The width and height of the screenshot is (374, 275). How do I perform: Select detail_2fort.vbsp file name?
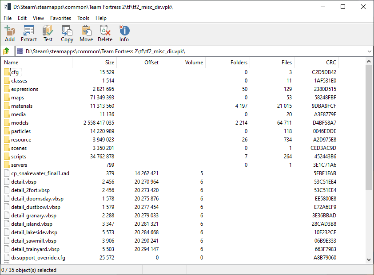[30, 190]
